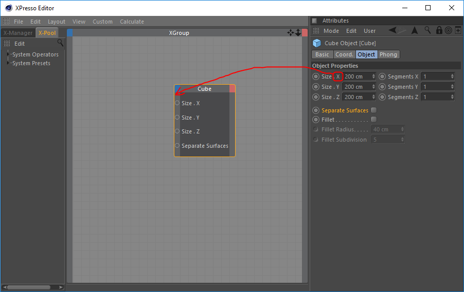The height and width of the screenshot is (292, 464).
Task: Open the Layout menu
Action: [x=56, y=22]
